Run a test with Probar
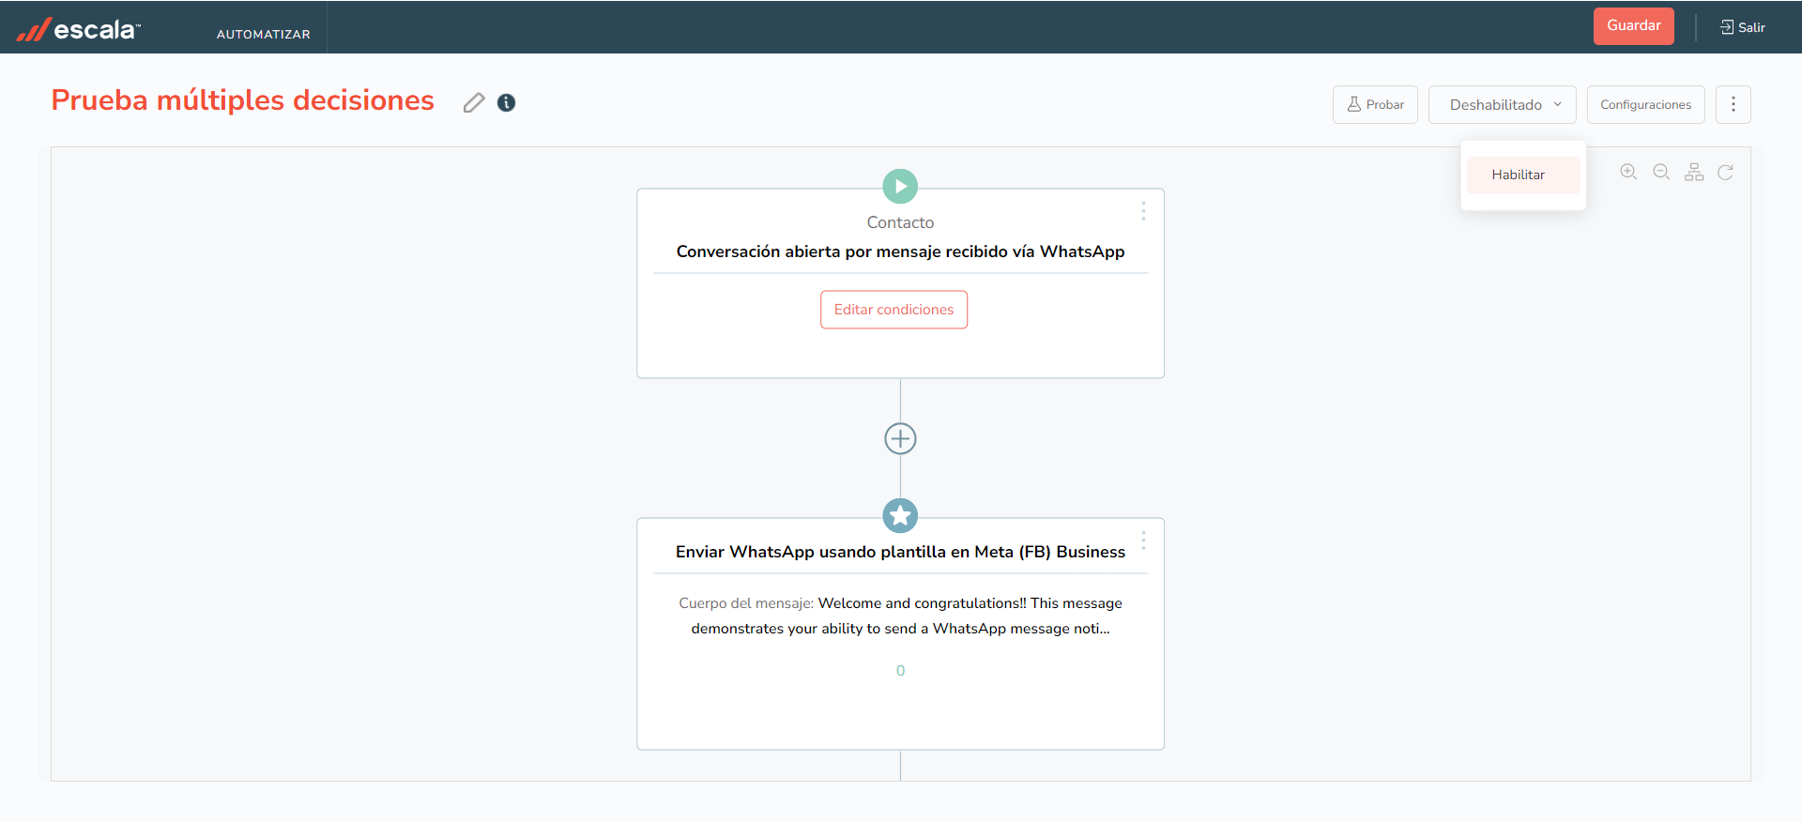This screenshot has height=822, width=1802. [1375, 104]
